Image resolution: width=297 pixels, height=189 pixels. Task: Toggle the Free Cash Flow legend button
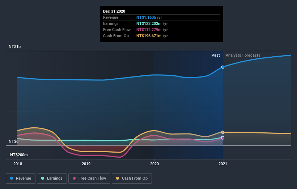(x=89, y=179)
